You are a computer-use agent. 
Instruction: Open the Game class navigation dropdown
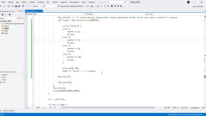[116, 14]
